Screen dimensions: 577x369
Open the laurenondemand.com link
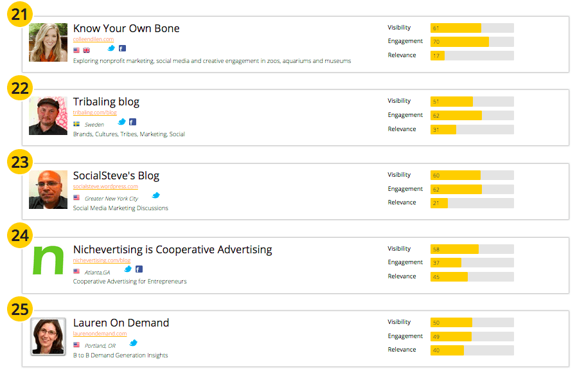click(x=100, y=334)
